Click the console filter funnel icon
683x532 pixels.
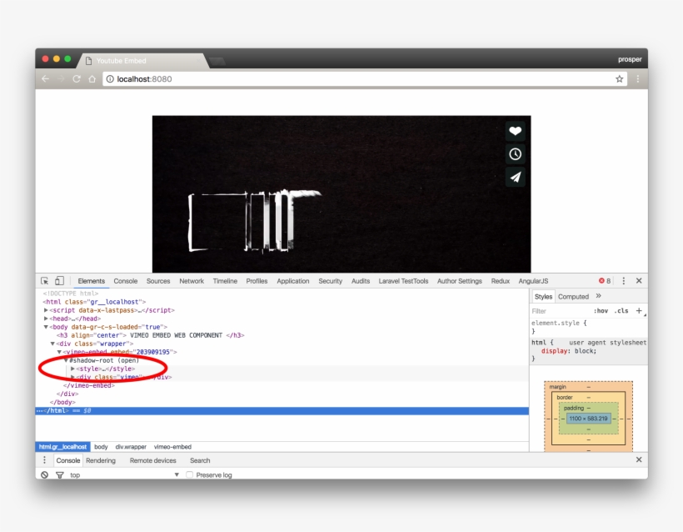(x=59, y=474)
